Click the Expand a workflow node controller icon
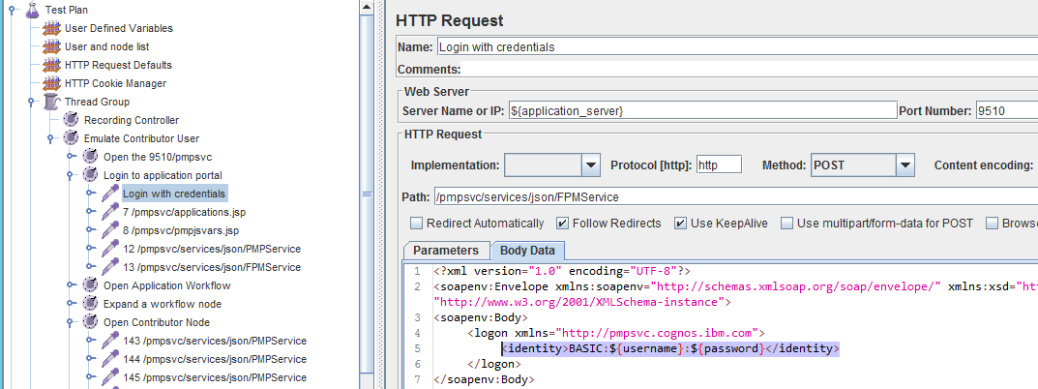 (x=91, y=304)
